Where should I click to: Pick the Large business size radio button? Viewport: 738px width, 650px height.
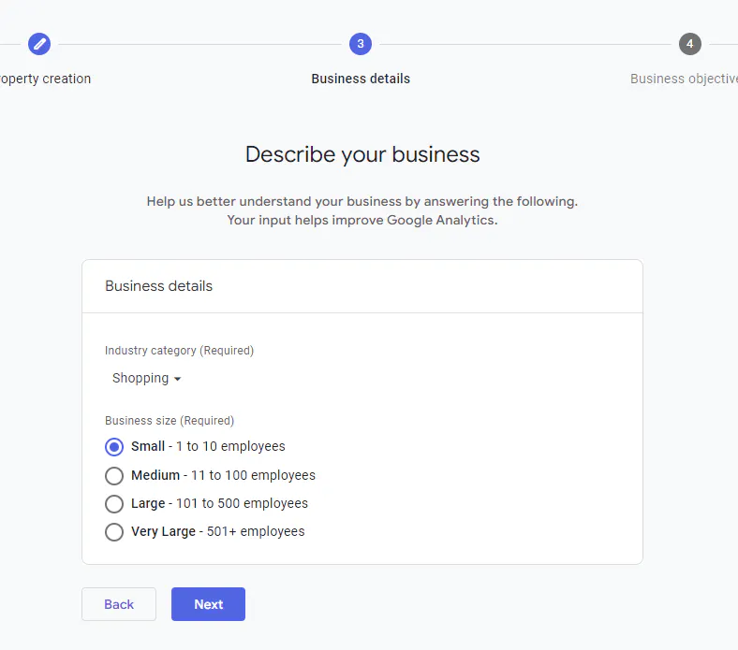click(114, 504)
